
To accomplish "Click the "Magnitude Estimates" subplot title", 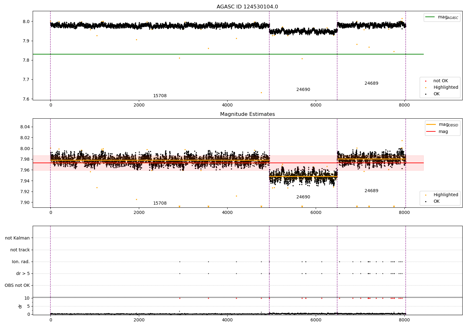I will [247, 114].
